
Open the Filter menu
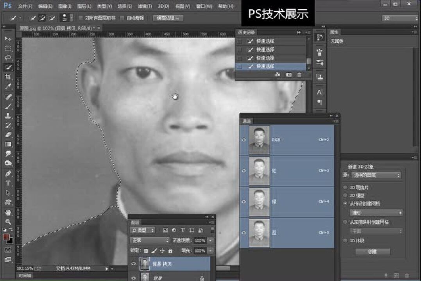[x=145, y=6]
